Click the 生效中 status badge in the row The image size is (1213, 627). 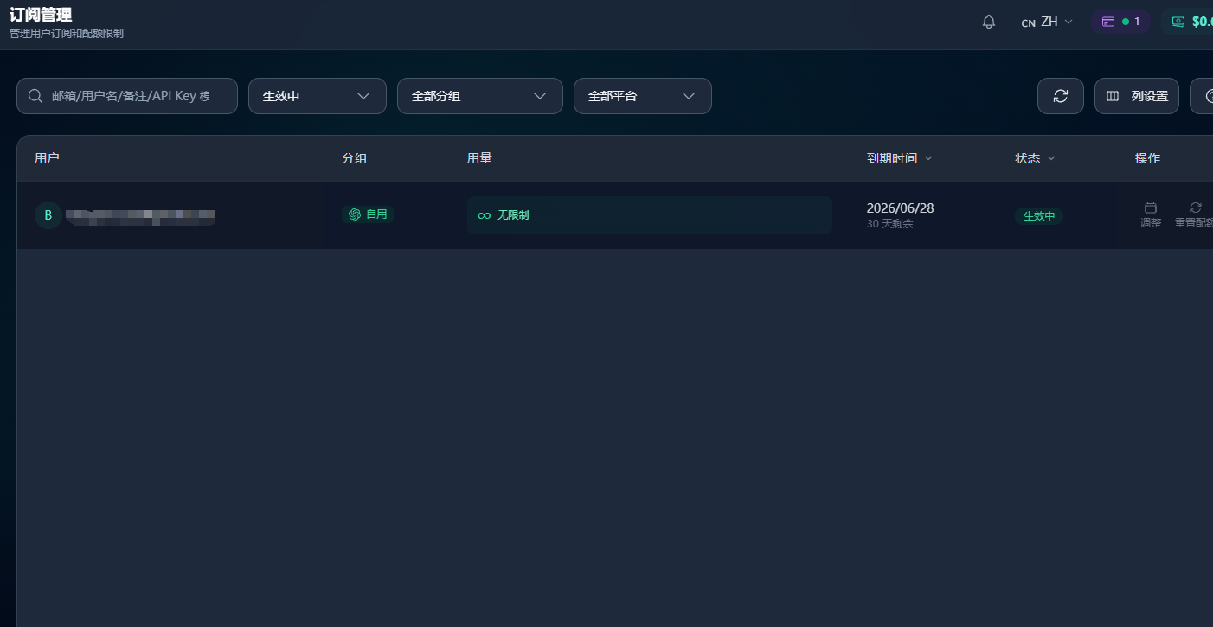pyautogui.click(x=1039, y=216)
